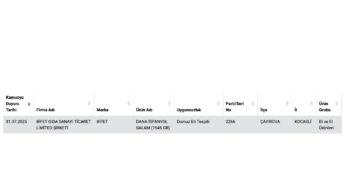Viewport: 343px width, 193px height.
Task: Toggle sort arrows for İlçe column
Action: click(x=287, y=103)
